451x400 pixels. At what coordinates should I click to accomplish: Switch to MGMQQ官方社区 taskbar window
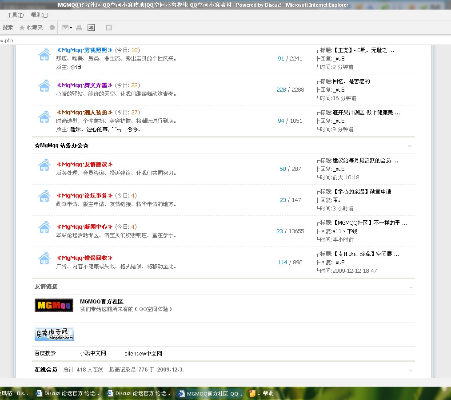(211, 393)
